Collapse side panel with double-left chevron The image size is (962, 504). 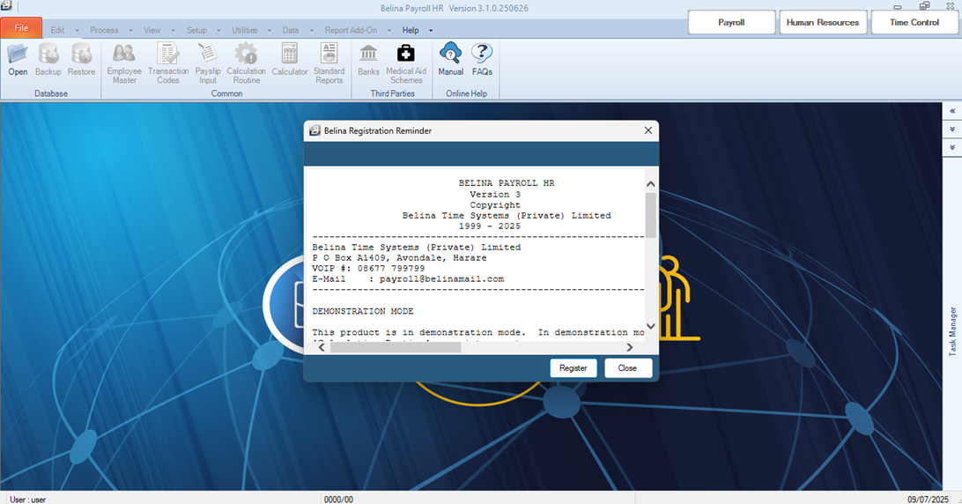point(952,111)
